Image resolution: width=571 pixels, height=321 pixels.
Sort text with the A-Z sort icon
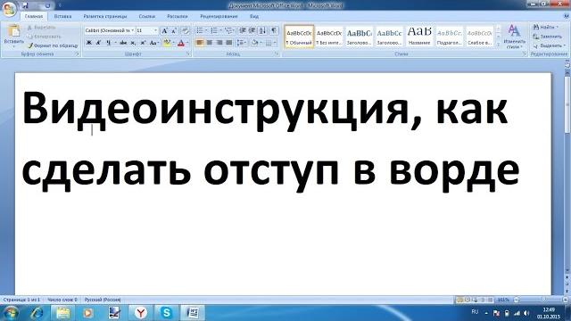point(262,30)
